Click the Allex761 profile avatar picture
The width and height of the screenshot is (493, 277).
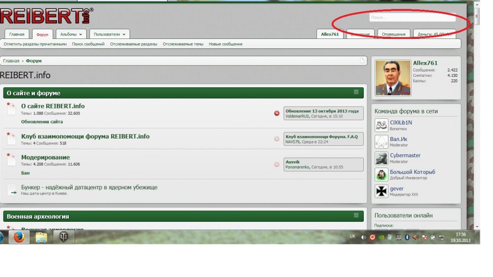pos(393,78)
